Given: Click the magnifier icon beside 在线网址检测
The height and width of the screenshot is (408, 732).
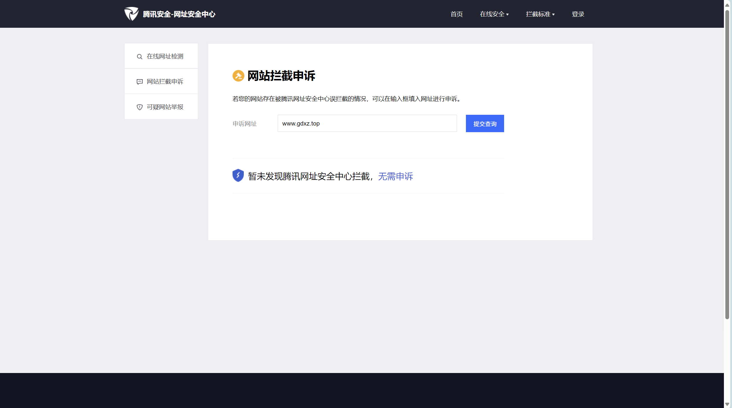Looking at the screenshot, I should [139, 57].
